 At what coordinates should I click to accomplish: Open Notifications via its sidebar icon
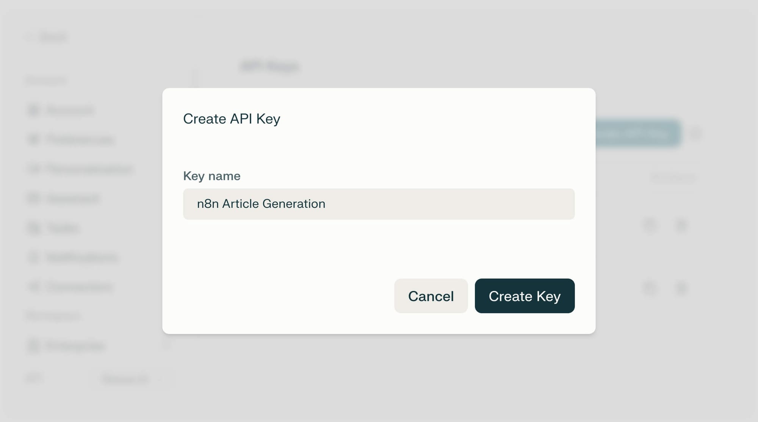(x=33, y=257)
